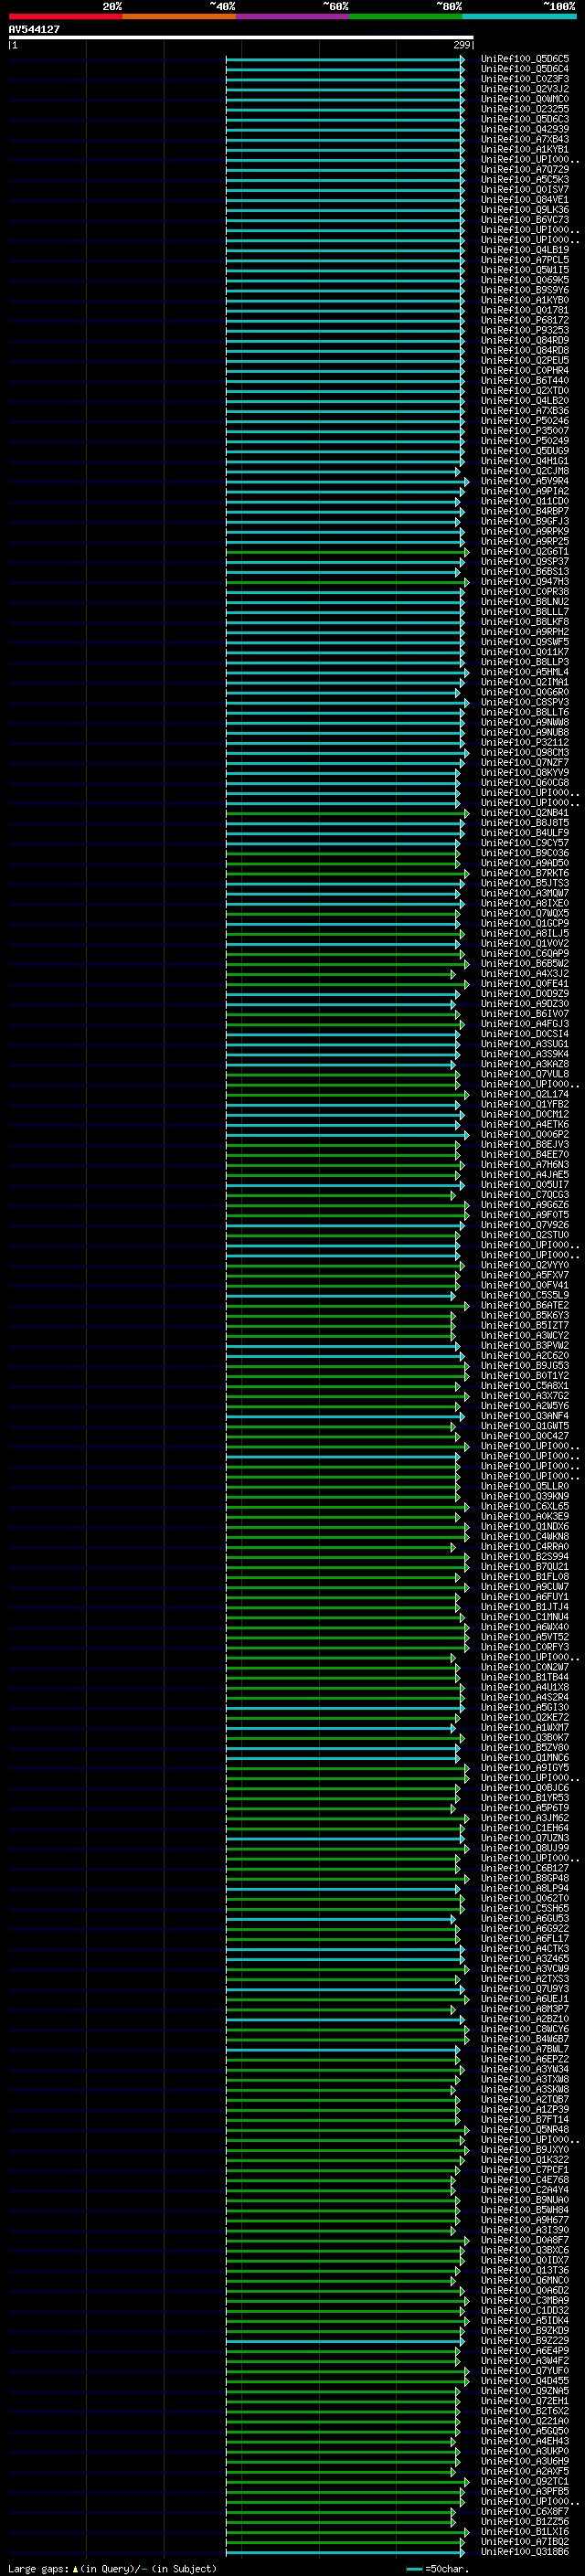
Task: Open hit UniRef100_B4ULF9
Action: point(525,833)
